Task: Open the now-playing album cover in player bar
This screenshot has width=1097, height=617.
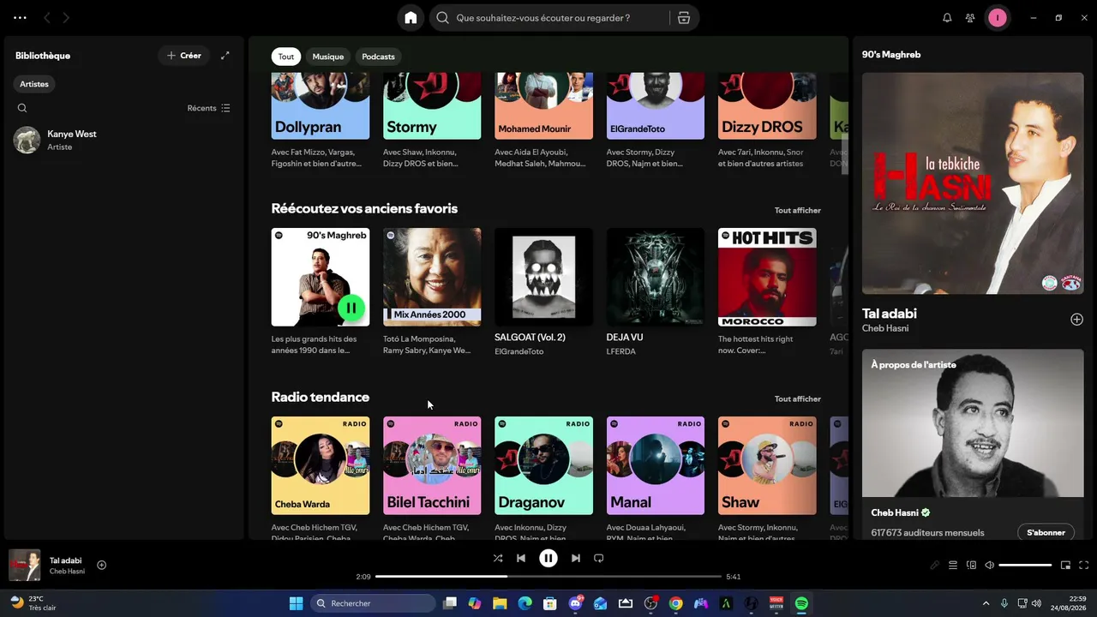Action: pyautogui.click(x=25, y=565)
